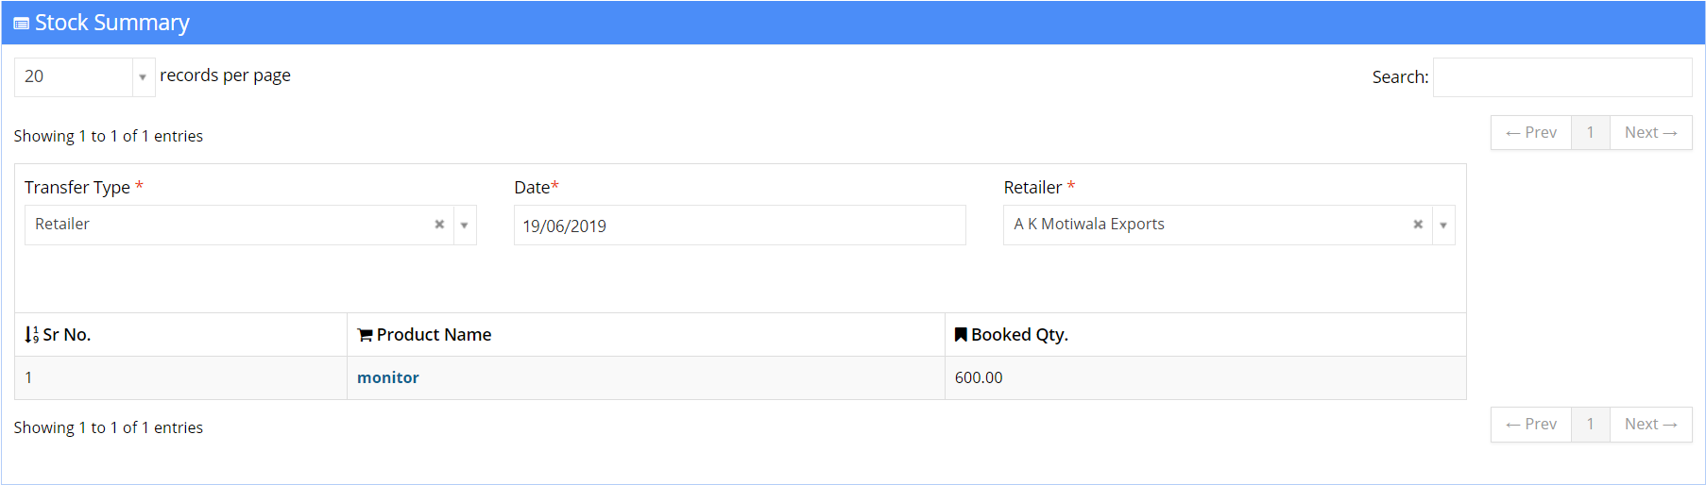Click the Sr No. sort icon

click(x=31, y=335)
